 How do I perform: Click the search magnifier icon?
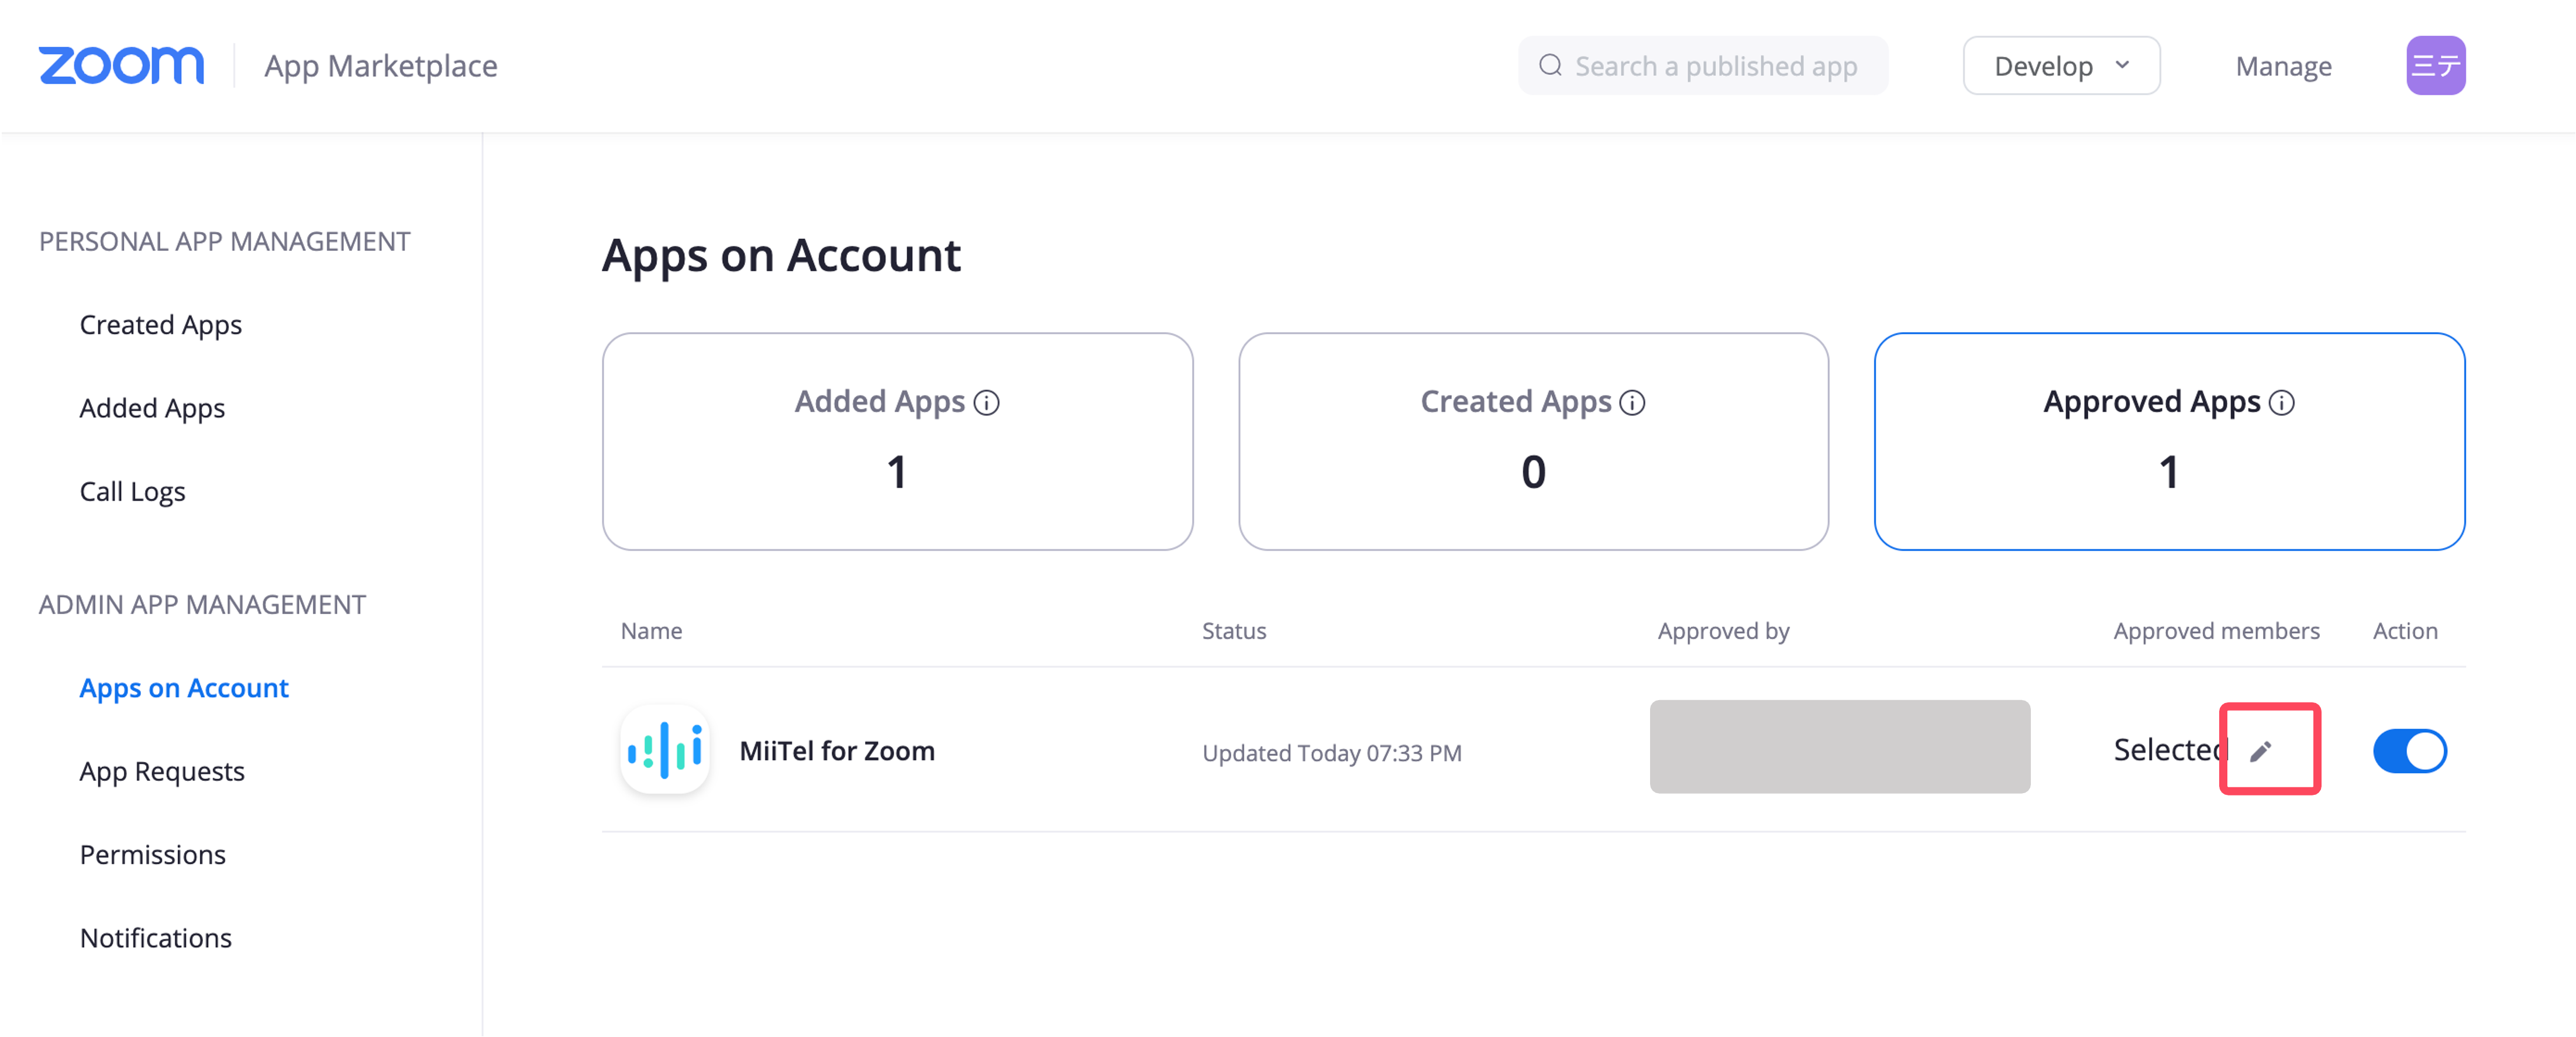pos(1550,66)
